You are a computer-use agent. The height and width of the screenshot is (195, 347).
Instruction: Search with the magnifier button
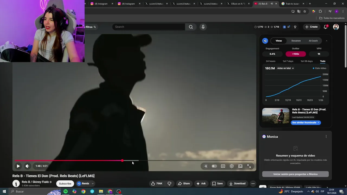pyautogui.click(x=191, y=27)
